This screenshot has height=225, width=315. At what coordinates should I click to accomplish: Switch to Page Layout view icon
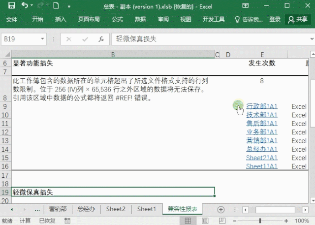coord(205,221)
